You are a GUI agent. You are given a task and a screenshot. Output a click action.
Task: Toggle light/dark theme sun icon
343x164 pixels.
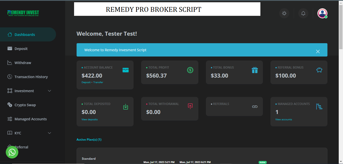pyautogui.click(x=284, y=13)
